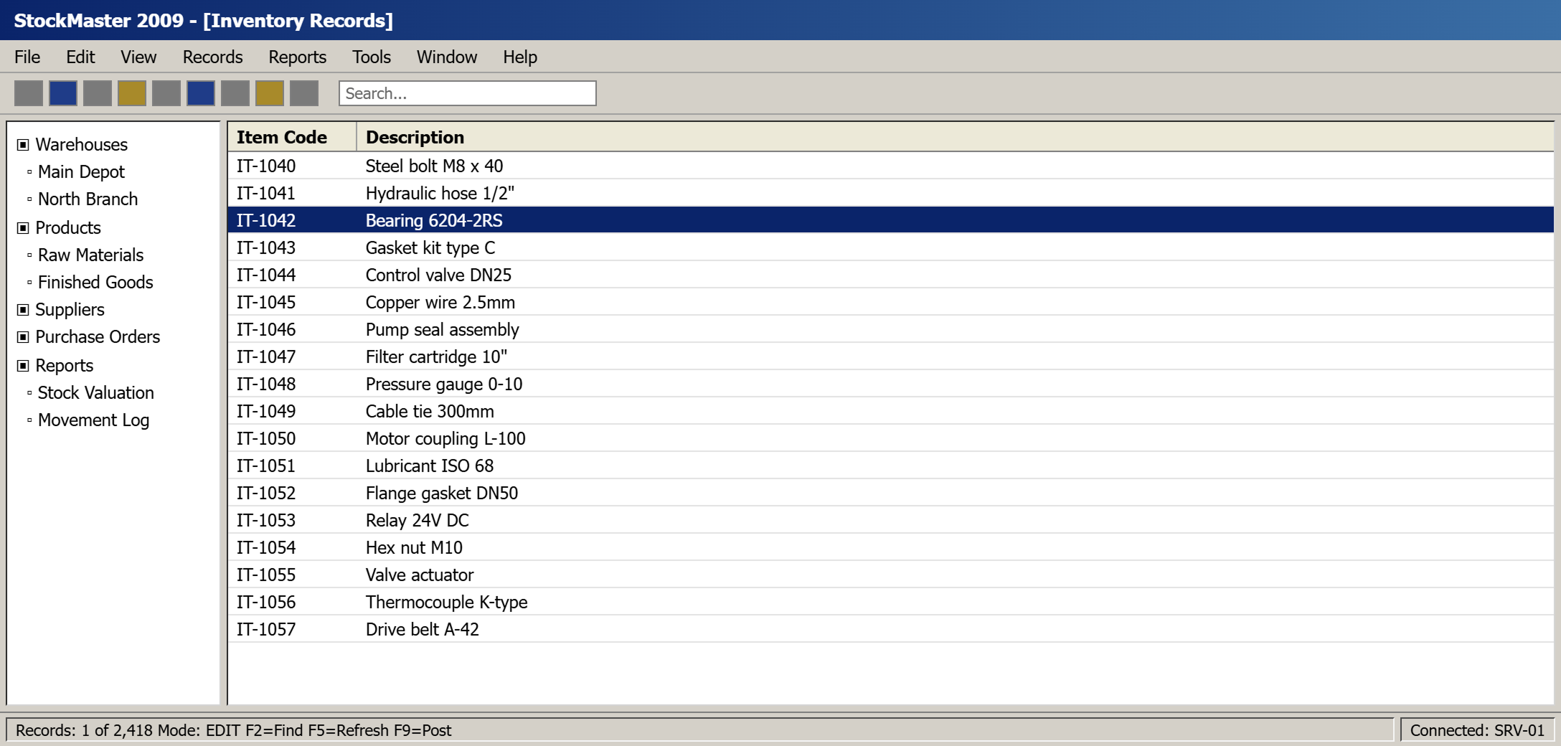Image resolution: width=1561 pixels, height=746 pixels.
Task: Click the first gold toolbar button
Action: (132, 93)
